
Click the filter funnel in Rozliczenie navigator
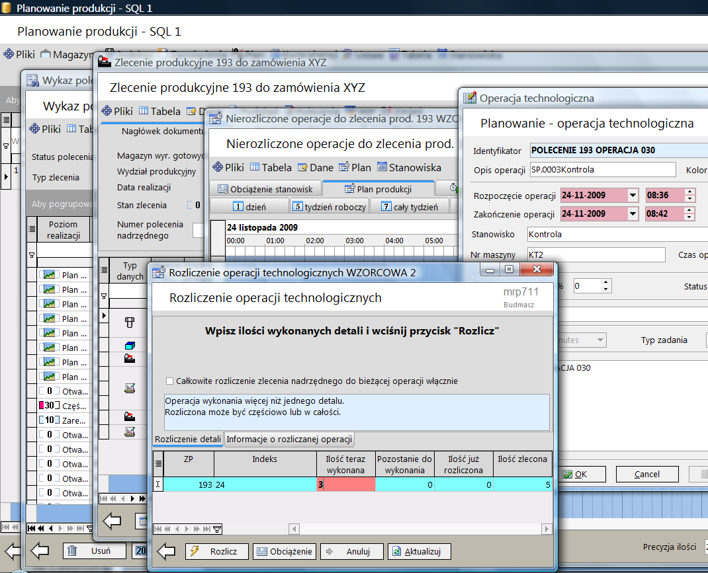pyautogui.click(x=217, y=529)
